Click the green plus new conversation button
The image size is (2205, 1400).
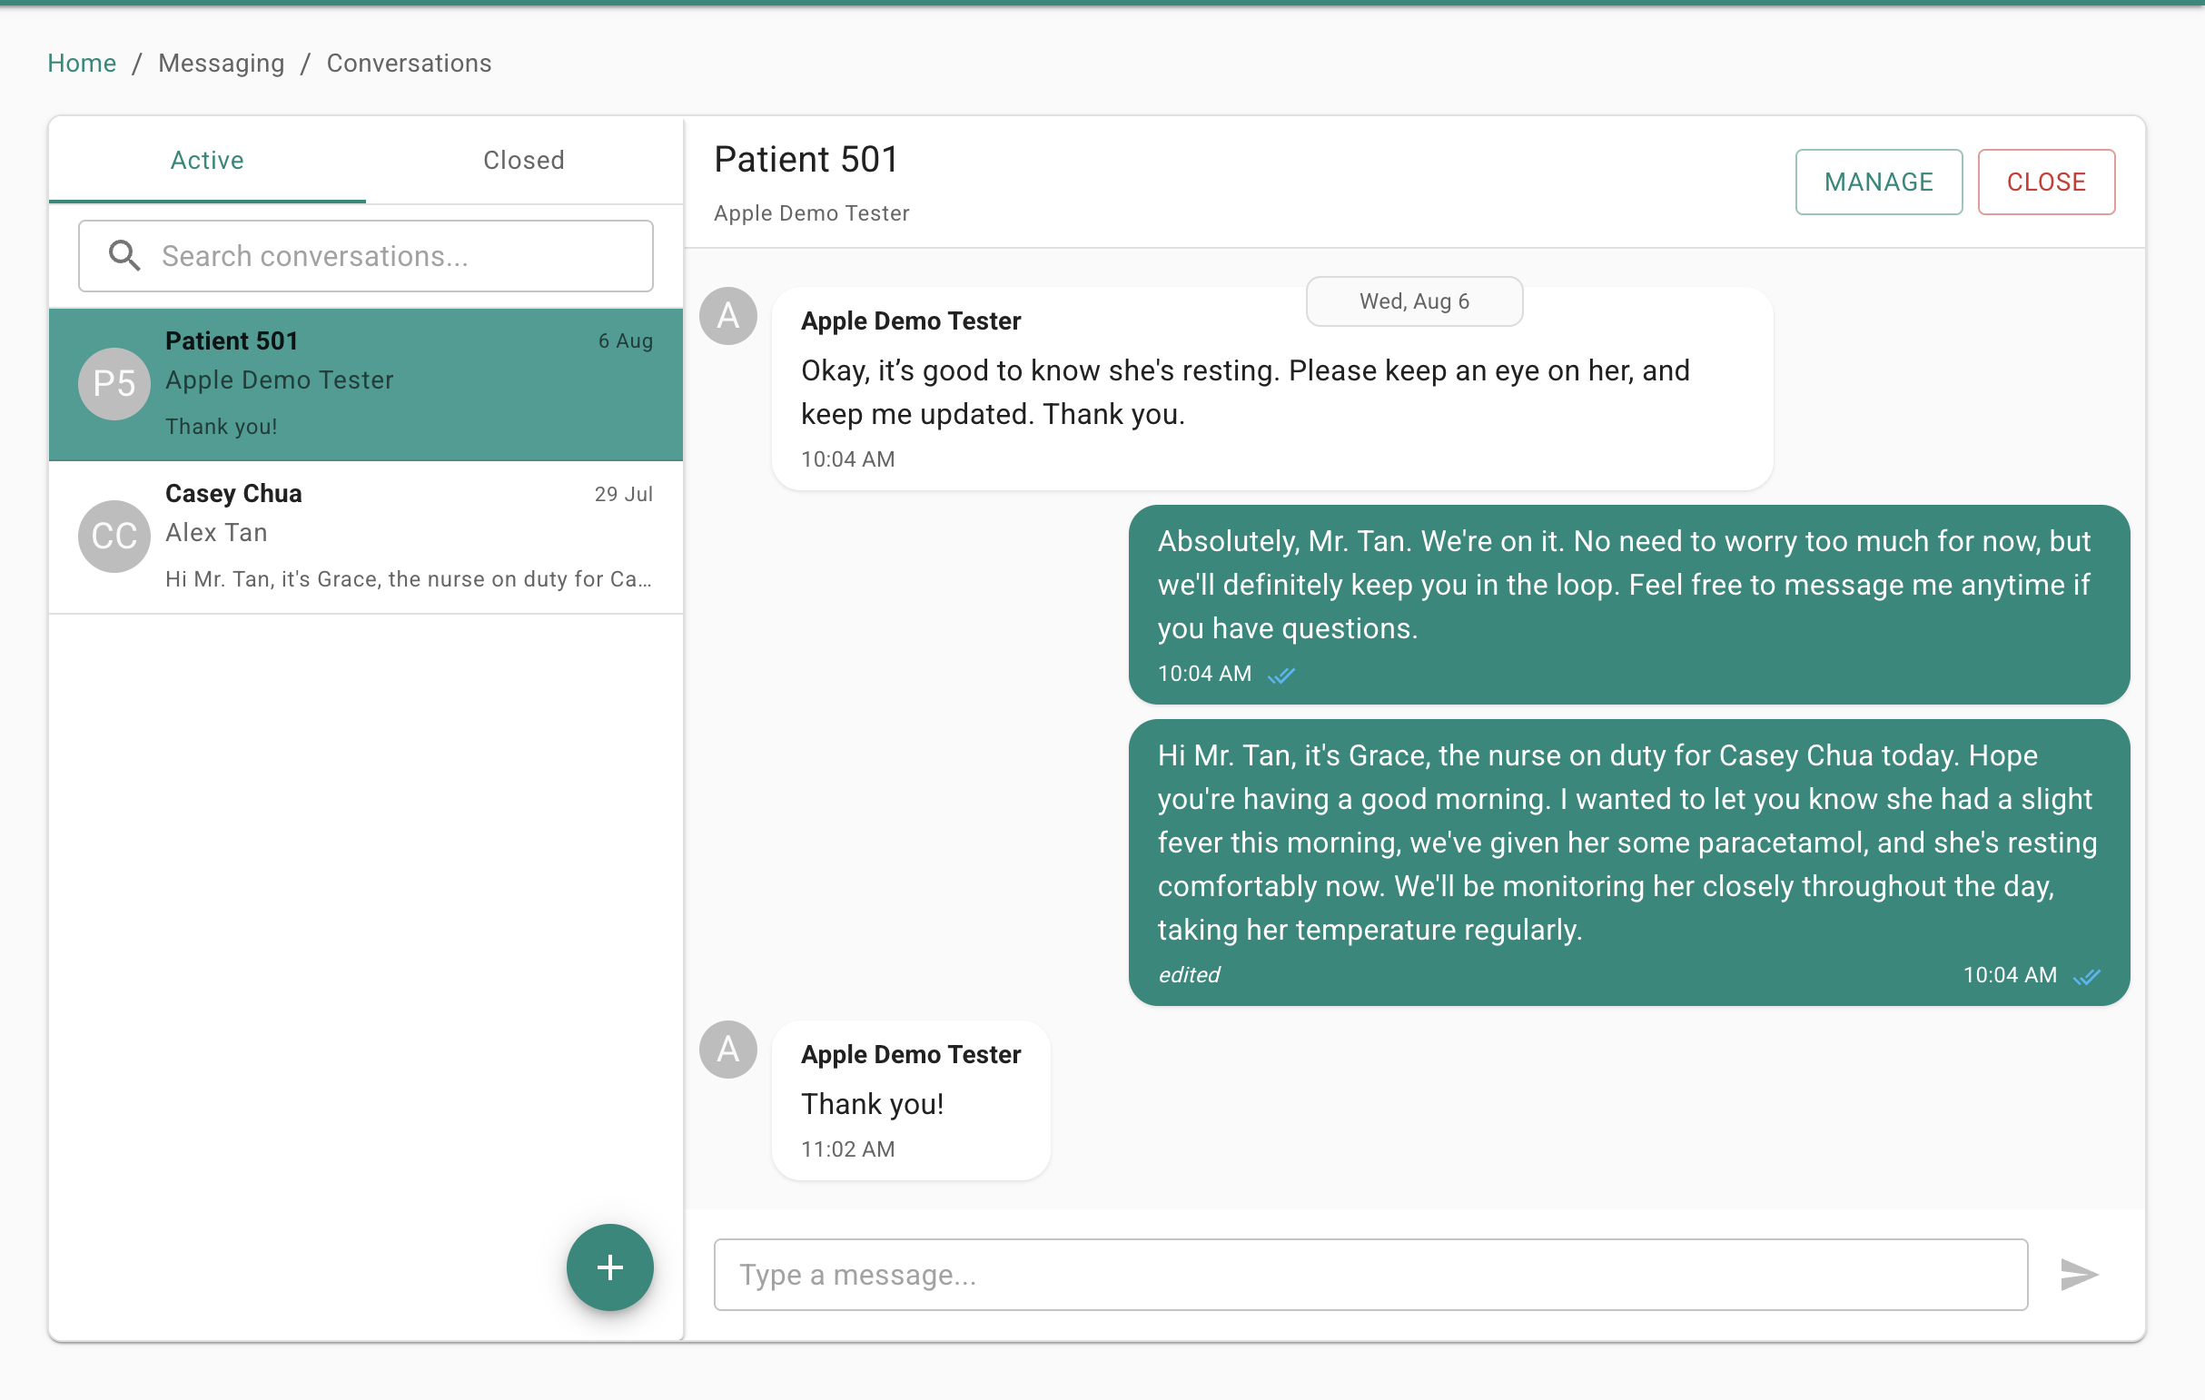[609, 1267]
